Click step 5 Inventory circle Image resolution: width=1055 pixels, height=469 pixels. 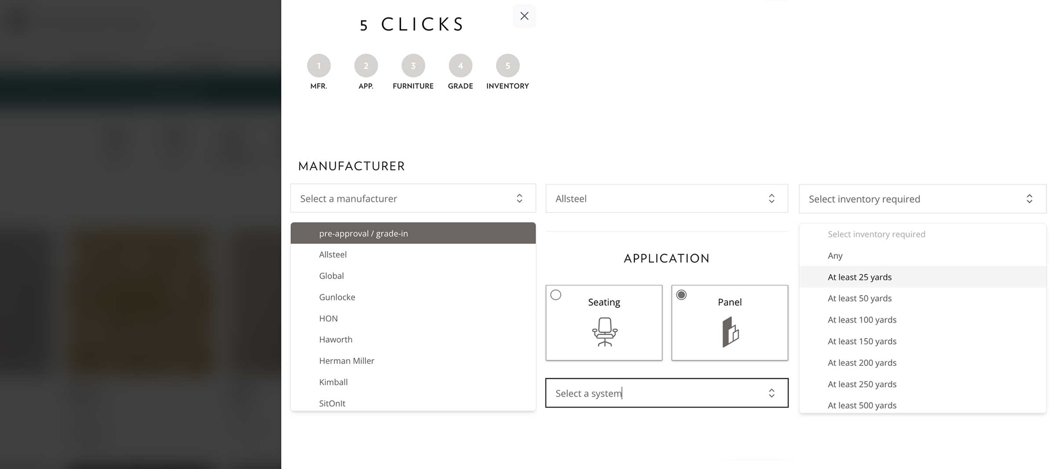pos(507,66)
